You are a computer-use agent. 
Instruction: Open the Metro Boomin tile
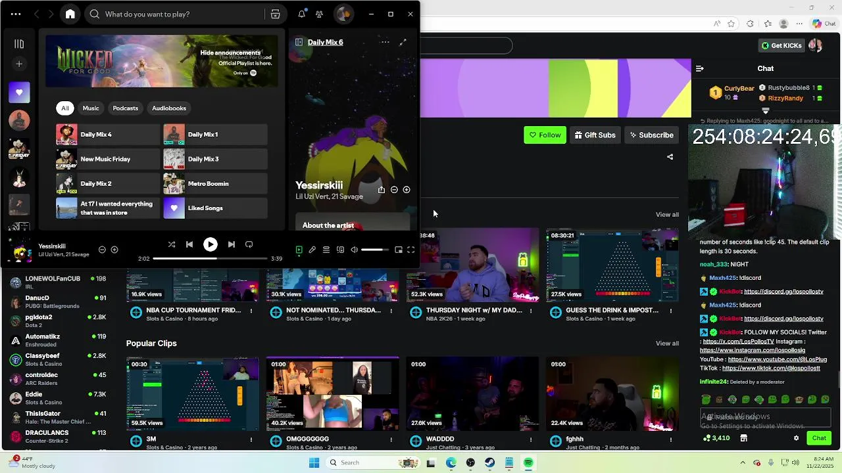click(x=215, y=183)
